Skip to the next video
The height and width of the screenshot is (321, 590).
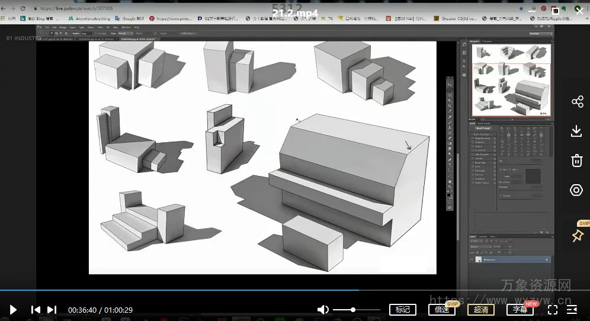tap(52, 309)
